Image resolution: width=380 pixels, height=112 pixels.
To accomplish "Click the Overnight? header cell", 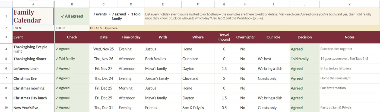I will (x=245, y=37).
